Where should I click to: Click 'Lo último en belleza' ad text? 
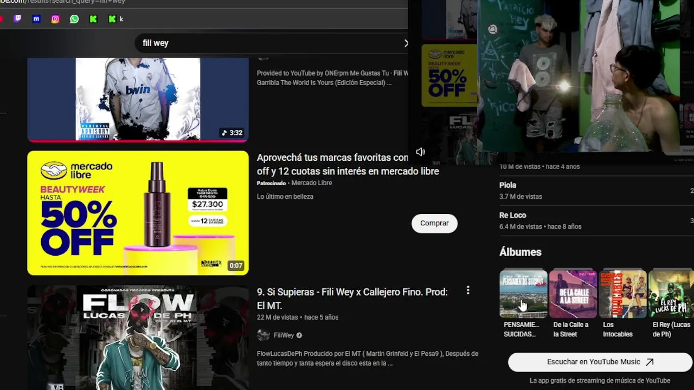(285, 197)
